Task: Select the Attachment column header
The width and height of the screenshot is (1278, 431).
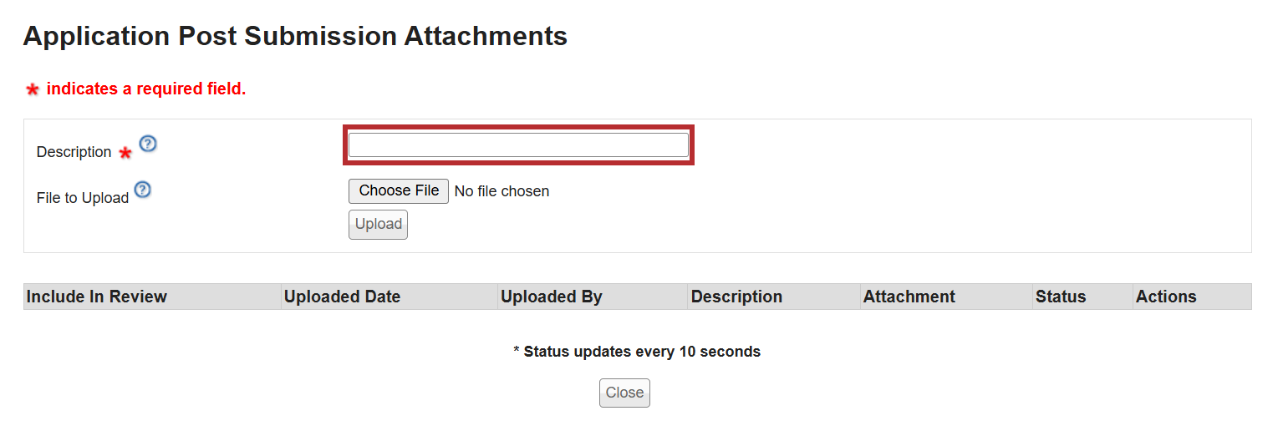Action: (x=909, y=297)
